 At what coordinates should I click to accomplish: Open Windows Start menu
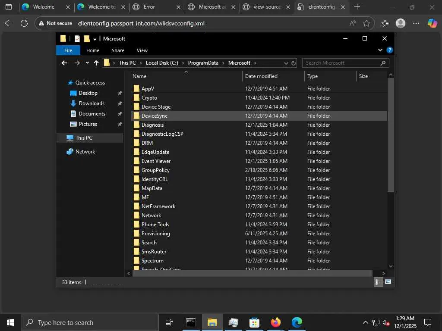10,322
